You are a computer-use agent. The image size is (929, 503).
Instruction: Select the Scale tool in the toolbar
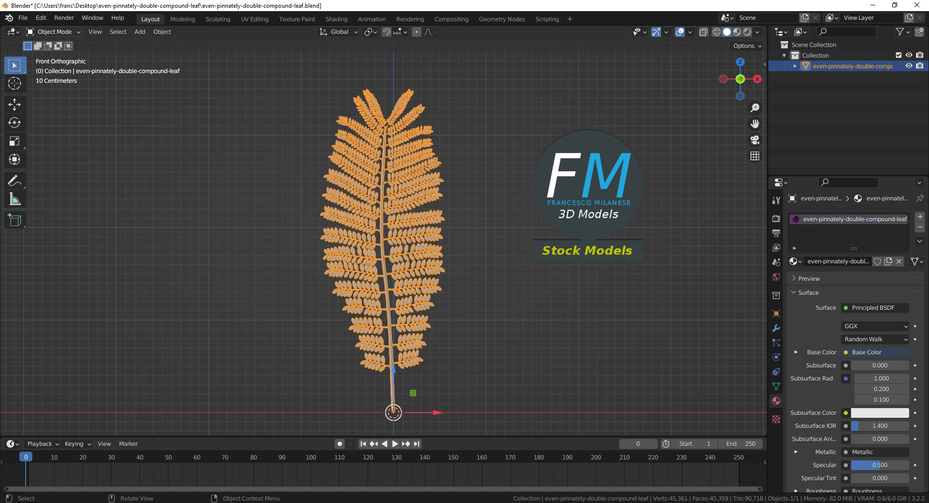(15, 141)
